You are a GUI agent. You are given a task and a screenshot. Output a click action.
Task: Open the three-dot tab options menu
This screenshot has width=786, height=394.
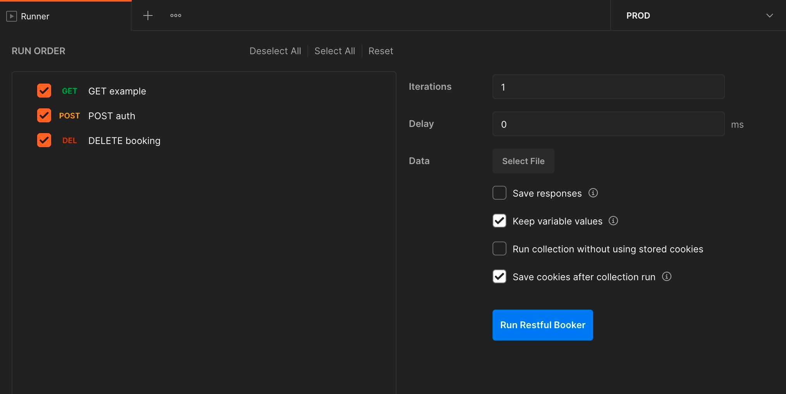(176, 15)
